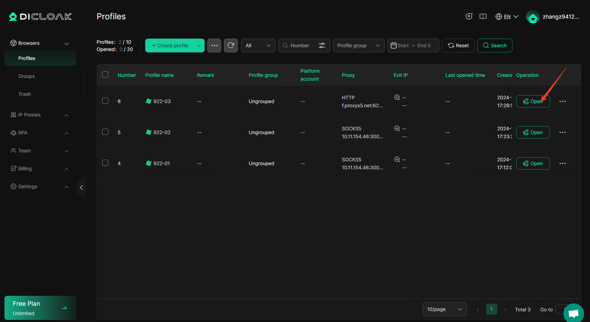Screen dimensions: 590x322
Task: Click the filter sliders icon in Number field
Action: (x=322, y=46)
